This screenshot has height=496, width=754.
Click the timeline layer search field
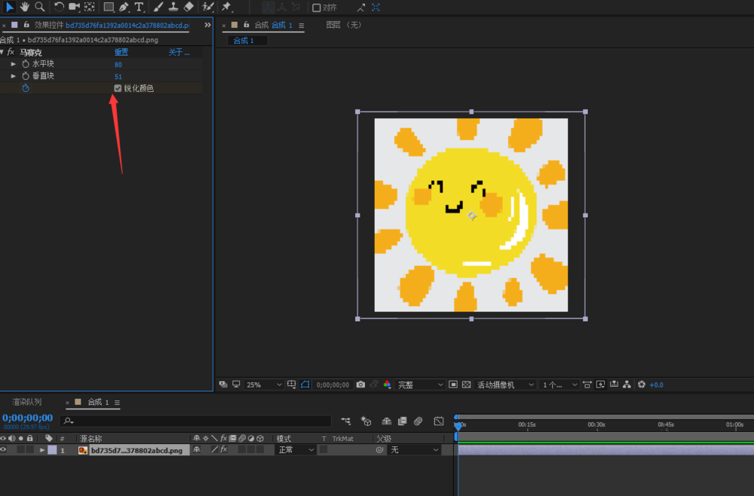196,421
